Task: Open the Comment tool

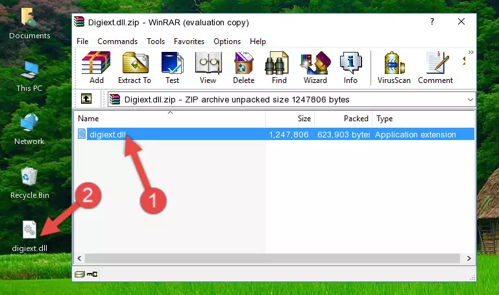Action: coord(435,67)
